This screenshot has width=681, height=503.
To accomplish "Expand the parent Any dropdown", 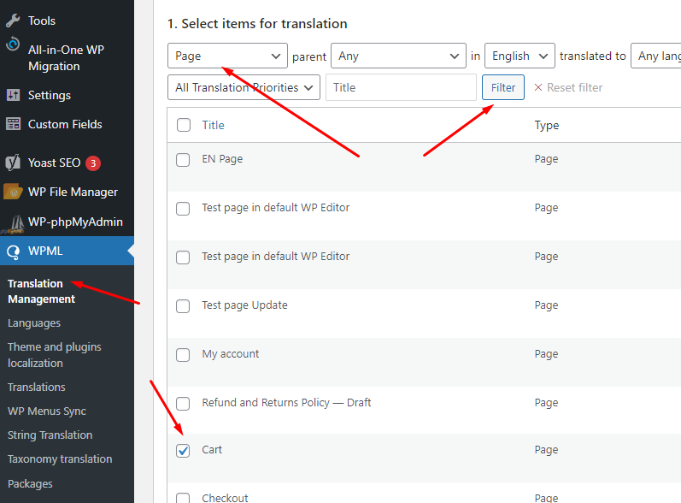I will pyautogui.click(x=398, y=56).
